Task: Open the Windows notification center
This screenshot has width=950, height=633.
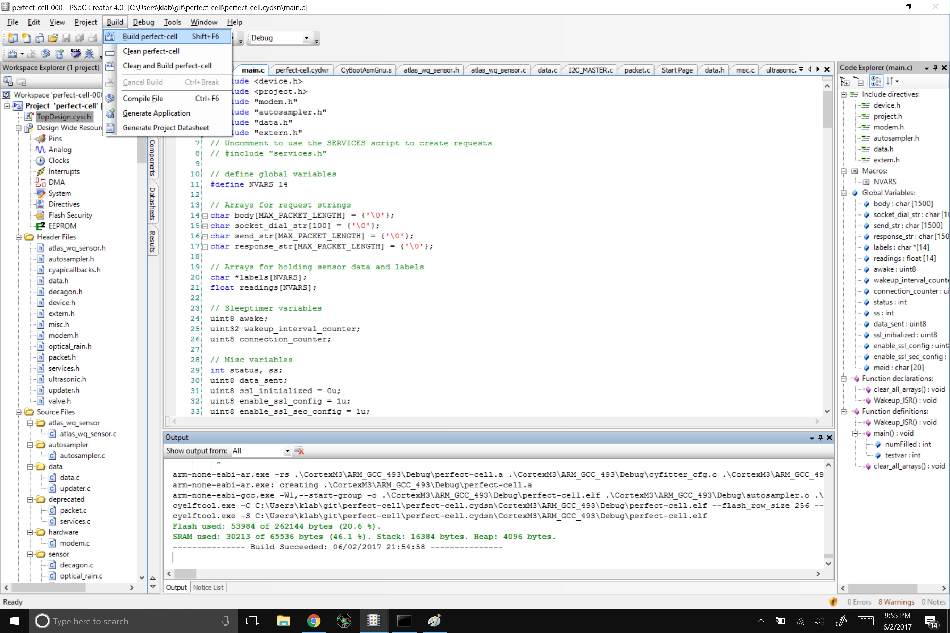Action: pos(931,621)
